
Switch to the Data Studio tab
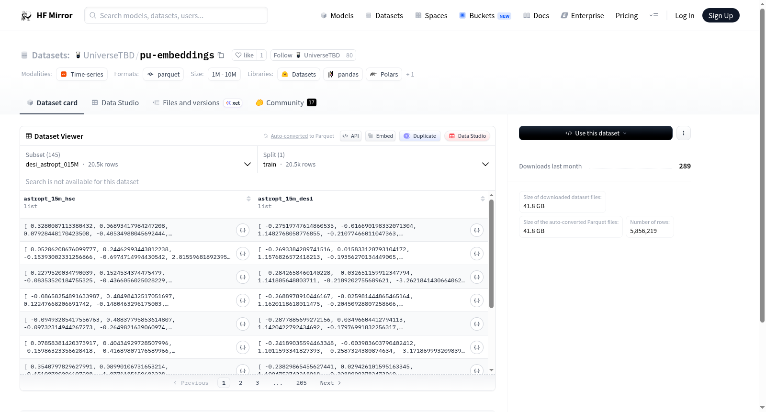coord(115,102)
